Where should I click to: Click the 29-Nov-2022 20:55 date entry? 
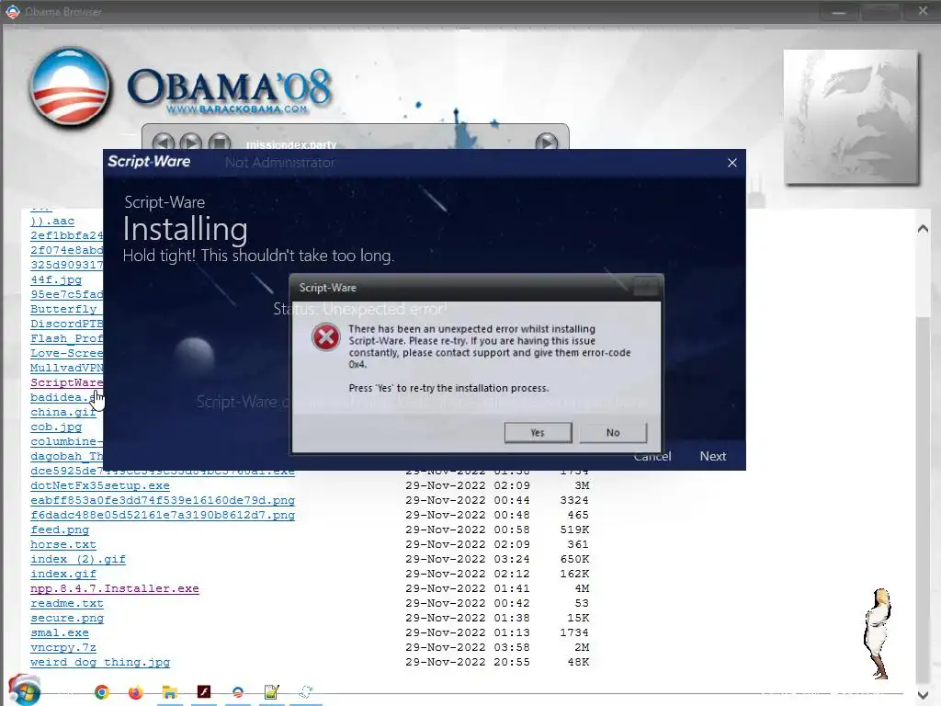[468, 662]
